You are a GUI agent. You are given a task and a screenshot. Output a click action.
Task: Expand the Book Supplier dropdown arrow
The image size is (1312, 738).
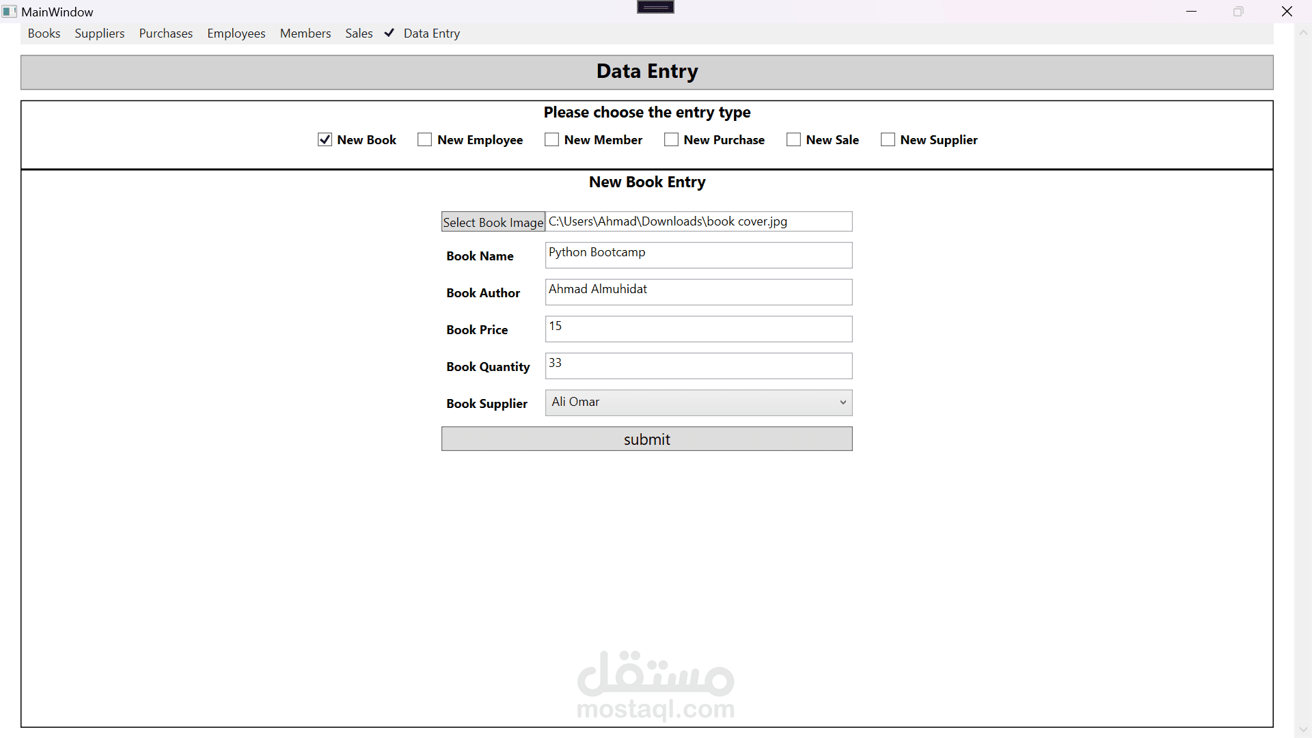coord(843,403)
